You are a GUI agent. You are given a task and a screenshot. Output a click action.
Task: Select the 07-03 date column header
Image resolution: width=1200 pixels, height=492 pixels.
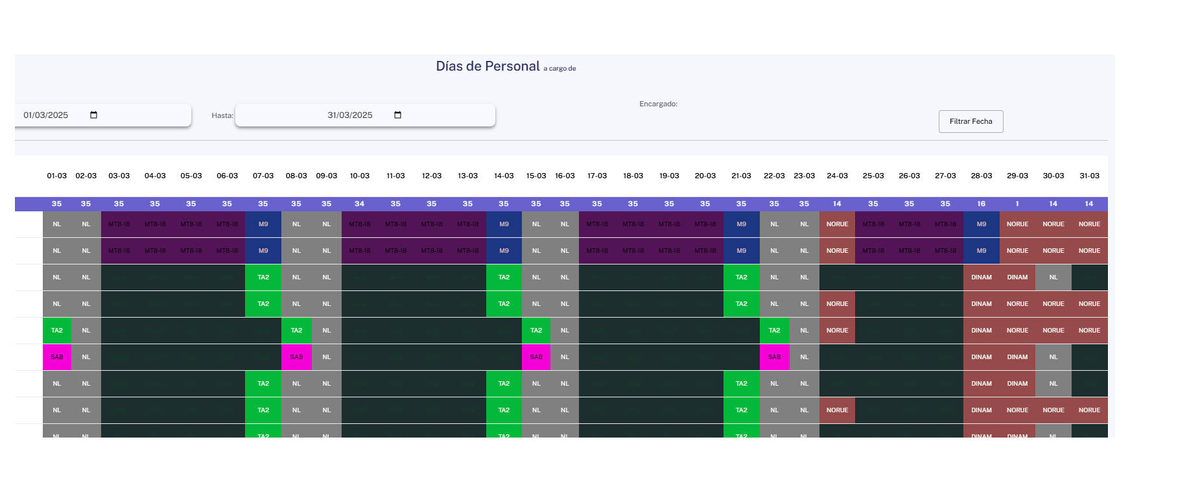point(263,176)
